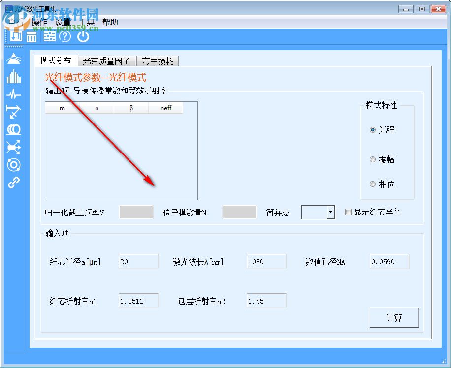Open the 工具 menu

(88, 22)
